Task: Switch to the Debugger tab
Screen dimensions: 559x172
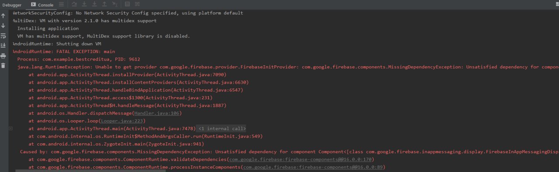Action: 11,5
